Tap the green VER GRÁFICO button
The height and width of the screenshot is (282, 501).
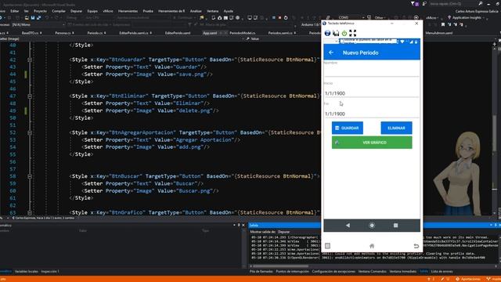coord(372,143)
